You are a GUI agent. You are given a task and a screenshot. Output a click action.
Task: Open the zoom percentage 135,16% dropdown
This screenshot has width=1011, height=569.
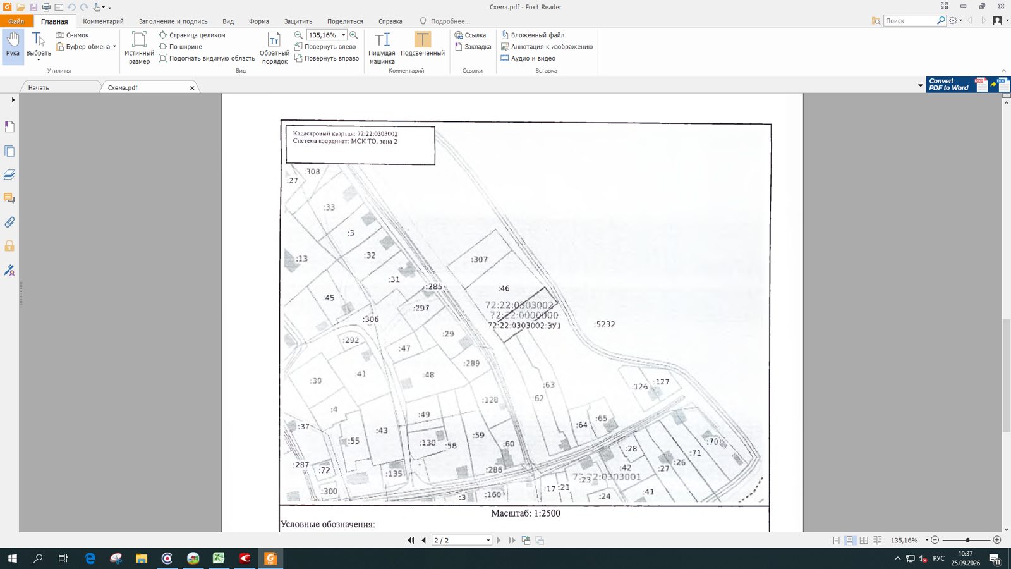point(344,35)
